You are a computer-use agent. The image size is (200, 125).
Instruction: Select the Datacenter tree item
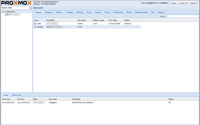[x=11, y=12]
